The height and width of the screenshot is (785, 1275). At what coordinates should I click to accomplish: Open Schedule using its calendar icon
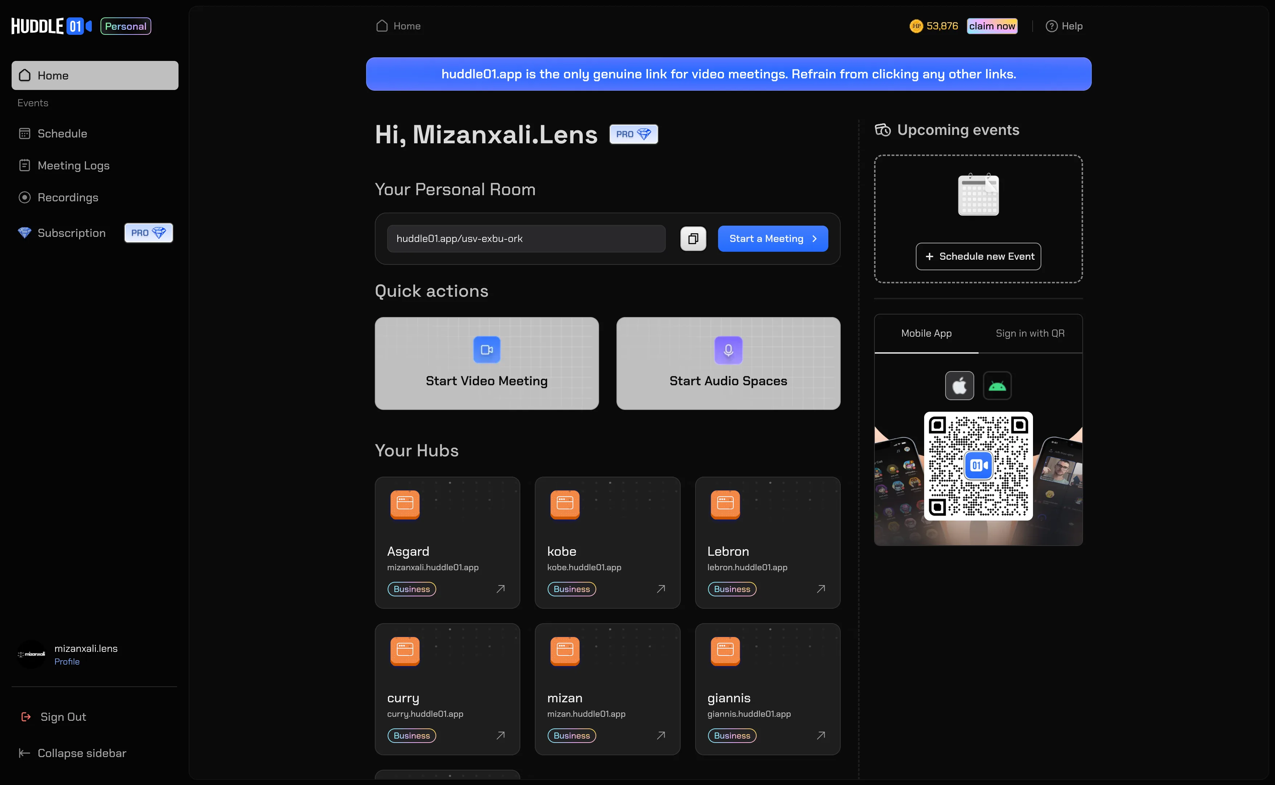tap(25, 133)
